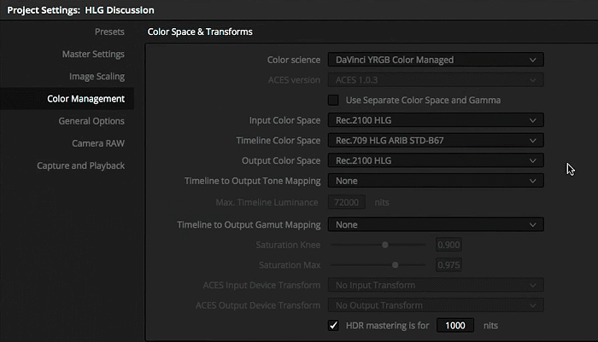Click the HDR mastering nits value field
598x342 pixels.
[x=455, y=326]
